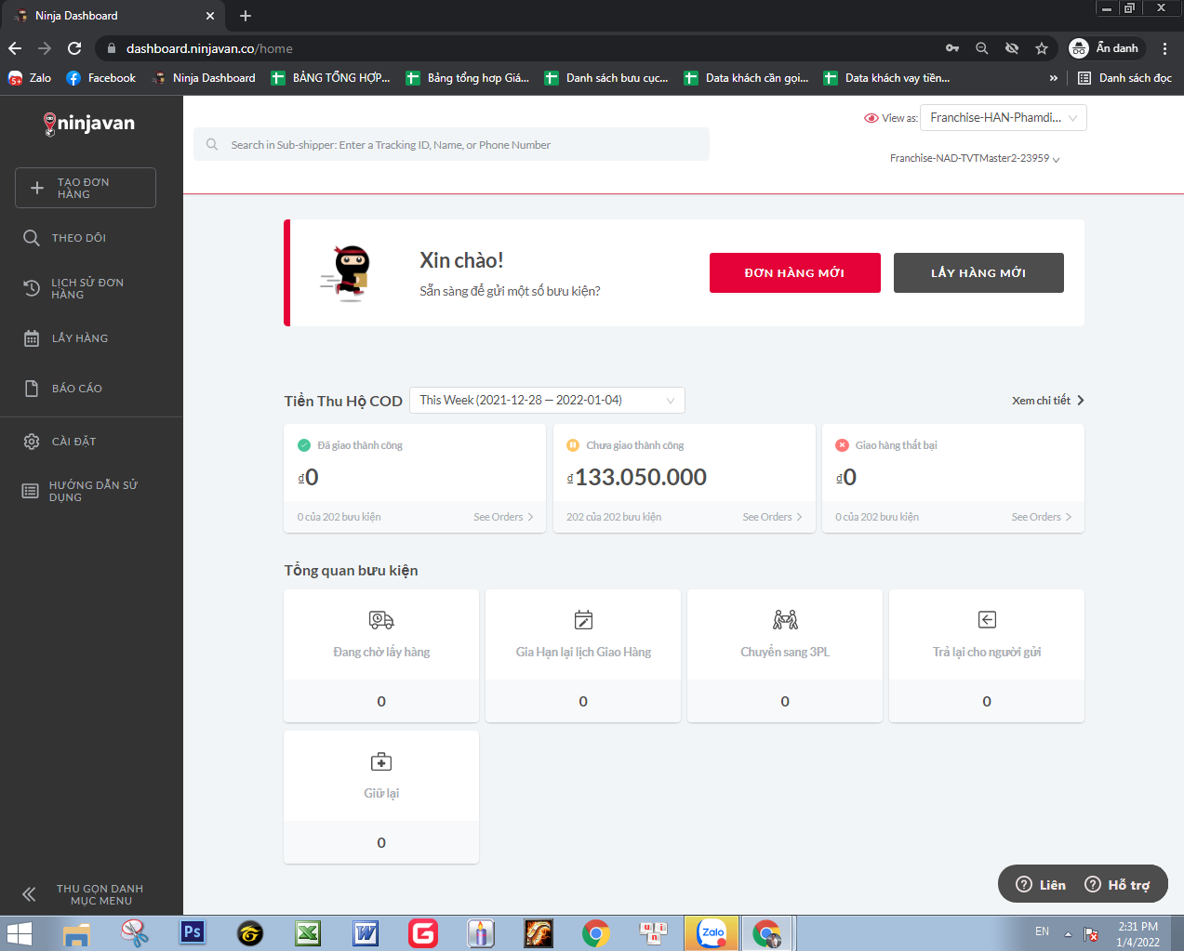
Task: Open LẤY HÀNG pickup menu item
Action: (x=66, y=338)
